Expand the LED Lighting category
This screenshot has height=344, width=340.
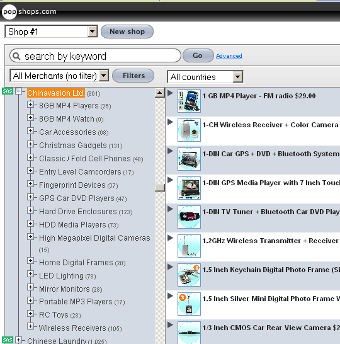[x=30, y=274]
